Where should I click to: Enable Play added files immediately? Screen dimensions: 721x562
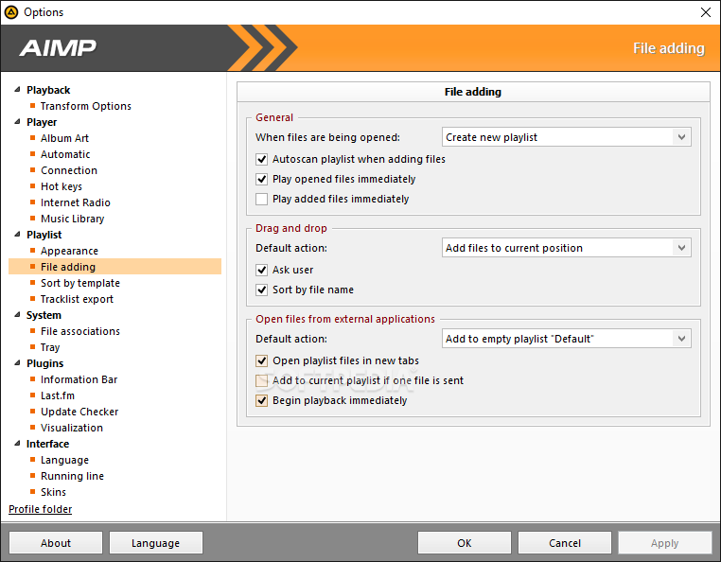(262, 199)
